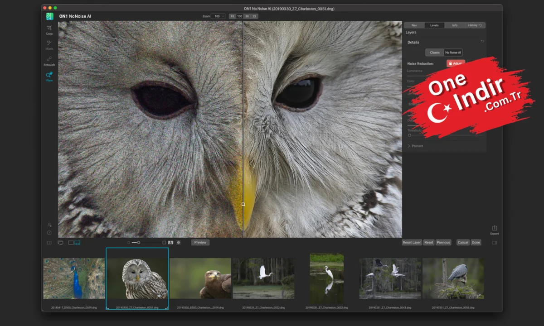Select the flying egret thumbnail

tap(263, 278)
